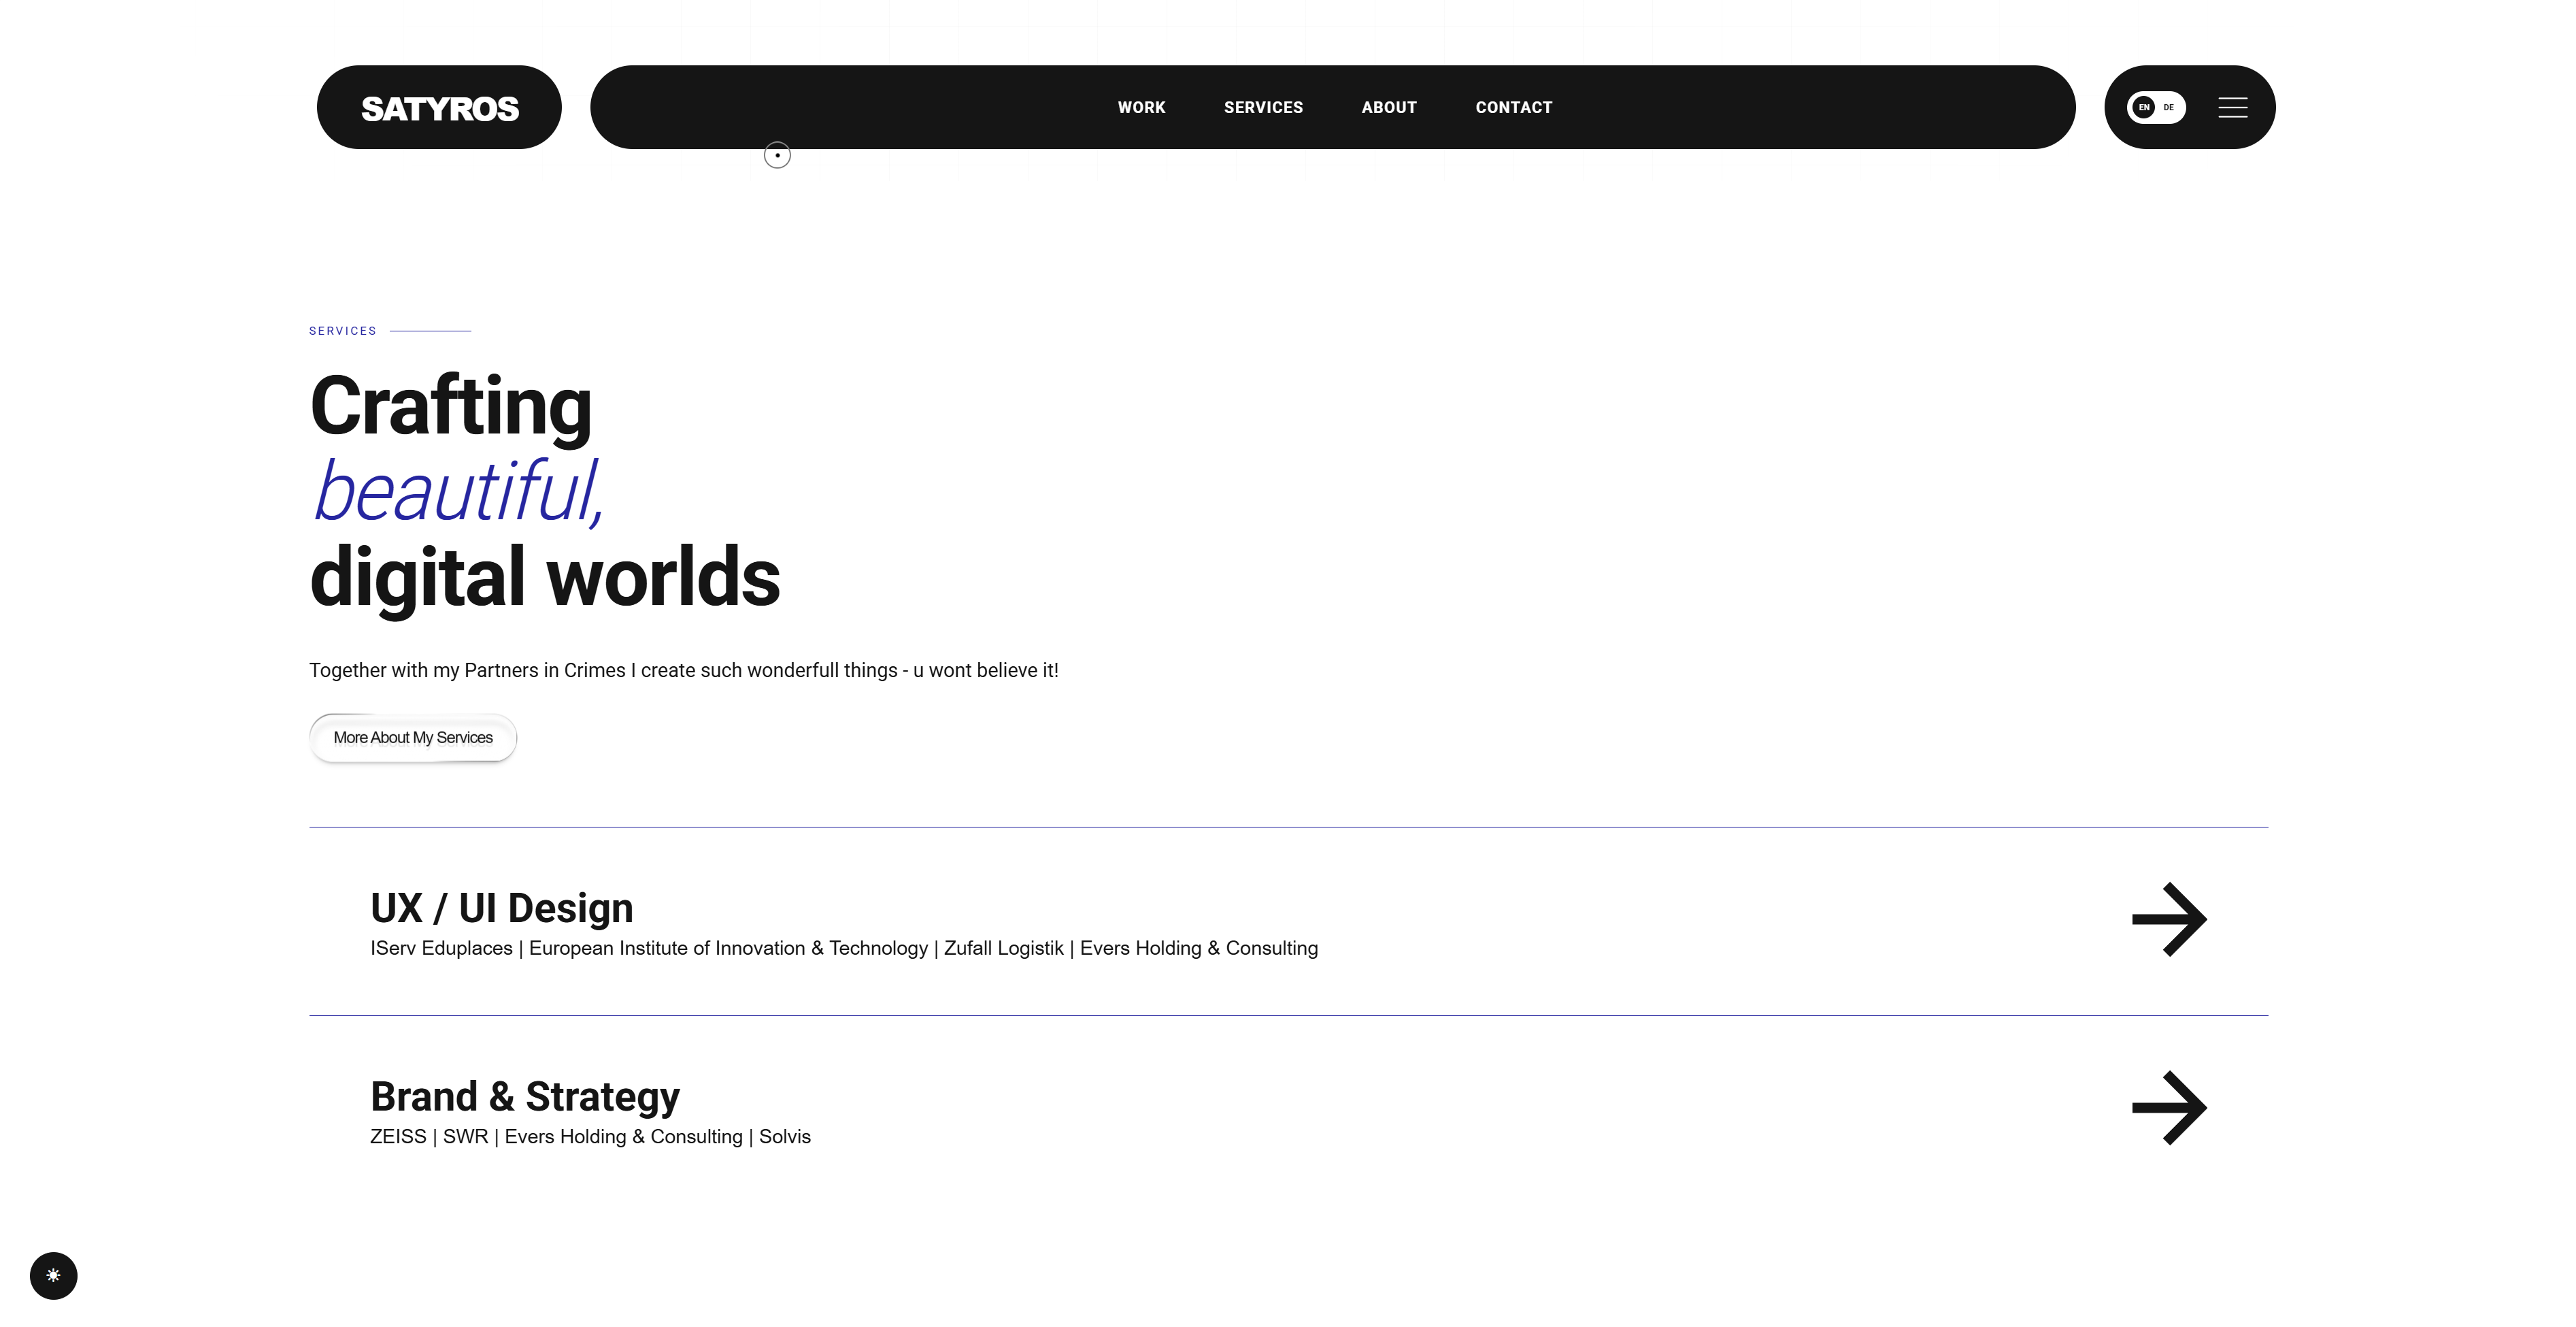Open the WORK nav item

tap(1141, 107)
